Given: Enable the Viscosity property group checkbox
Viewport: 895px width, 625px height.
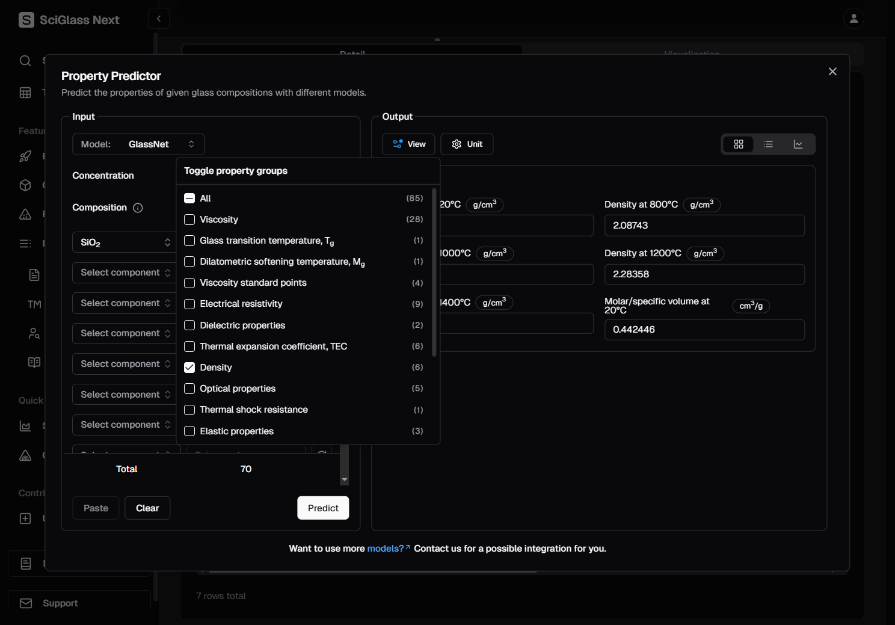Looking at the screenshot, I should coord(189,220).
